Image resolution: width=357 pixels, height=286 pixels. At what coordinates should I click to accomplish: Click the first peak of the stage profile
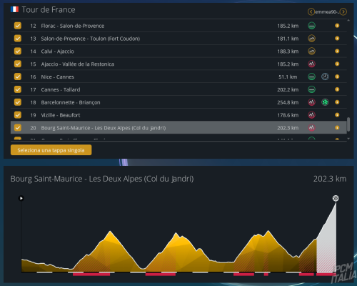pos(110,232)
